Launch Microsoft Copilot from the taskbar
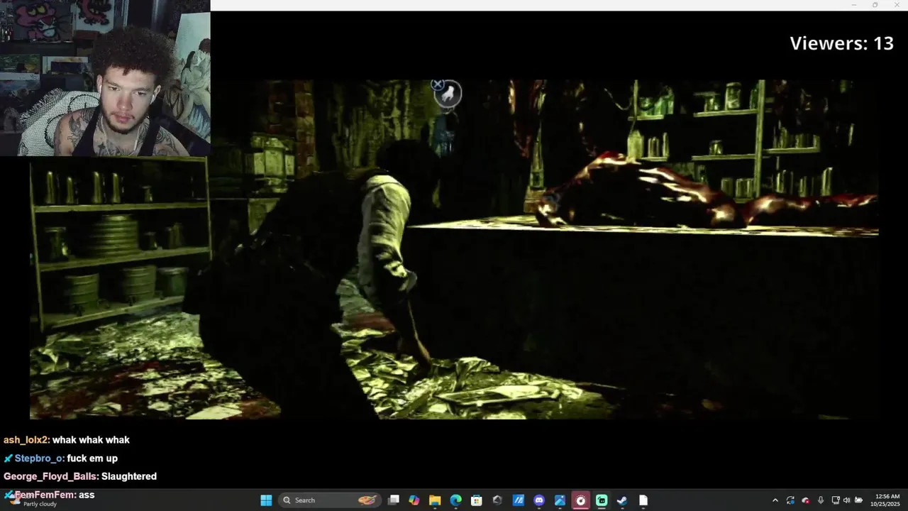Screen dimensions: 908x511 pos(414,500)
